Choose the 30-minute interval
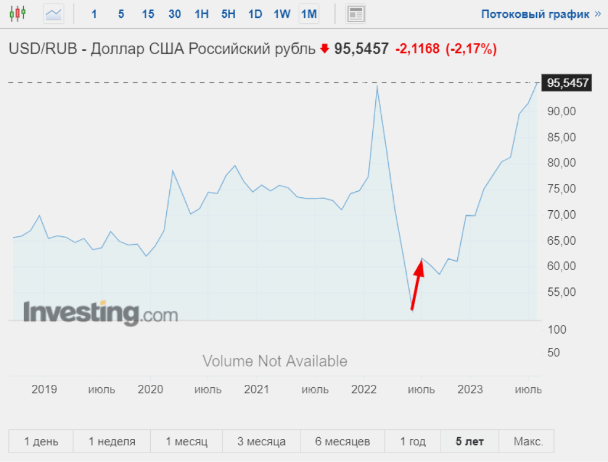 click(175, 14)
